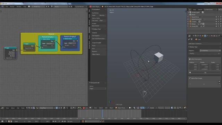This screenshot has width=222, height=125.
Task: Select the Parent Empty2 node frame label
Action: click(x=70, y=36)
